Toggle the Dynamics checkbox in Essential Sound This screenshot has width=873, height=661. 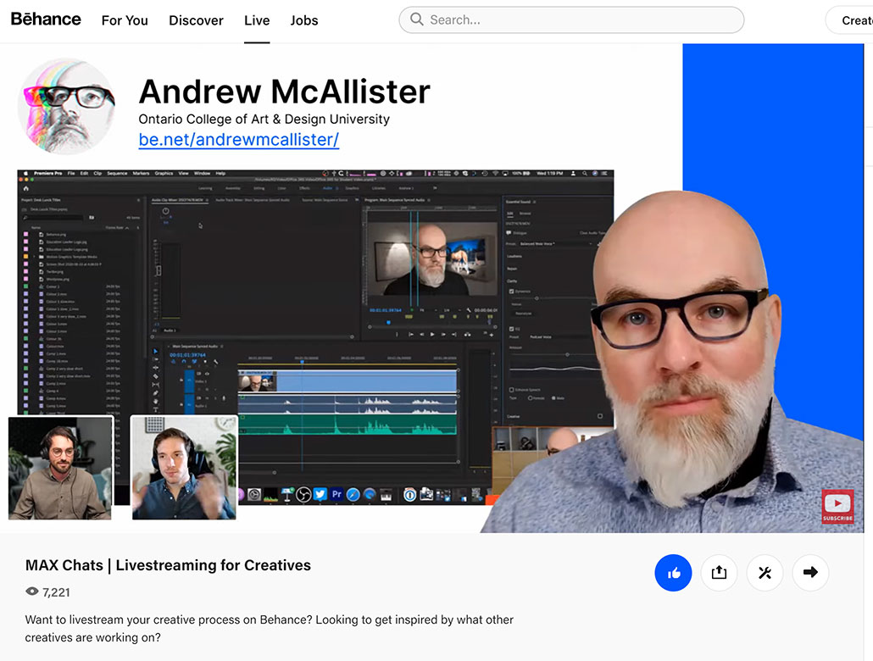click(511, 292)
